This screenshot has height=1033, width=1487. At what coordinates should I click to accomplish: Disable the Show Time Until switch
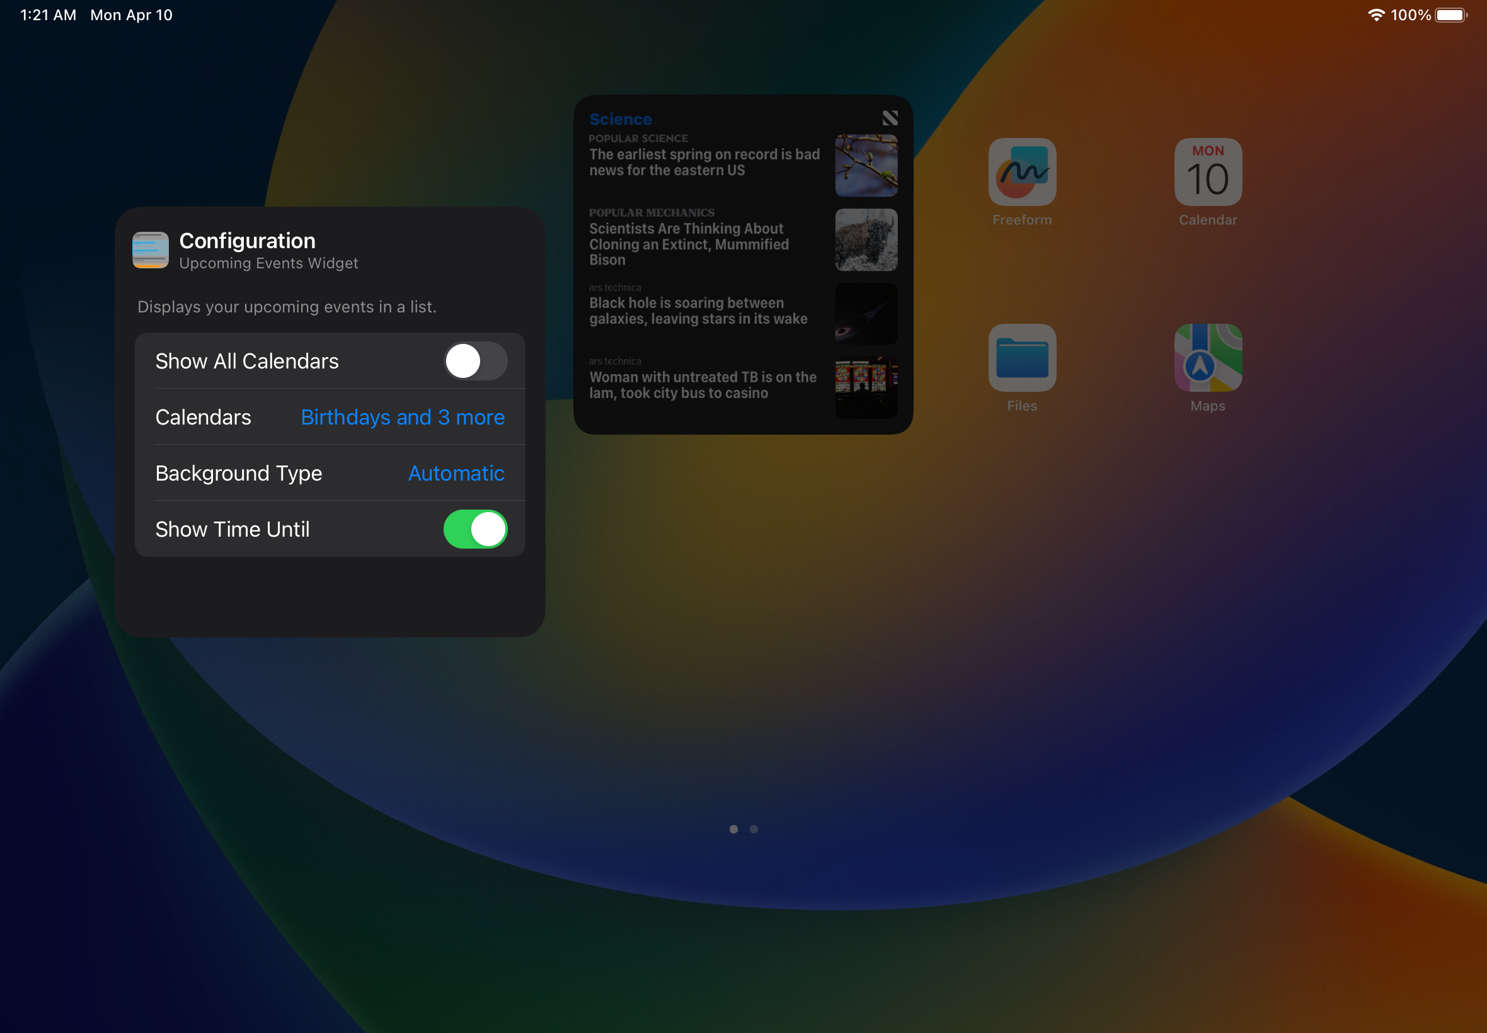coord(475,529)
